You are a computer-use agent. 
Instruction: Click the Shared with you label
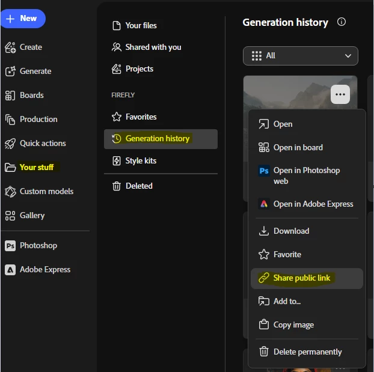point(153,47)
